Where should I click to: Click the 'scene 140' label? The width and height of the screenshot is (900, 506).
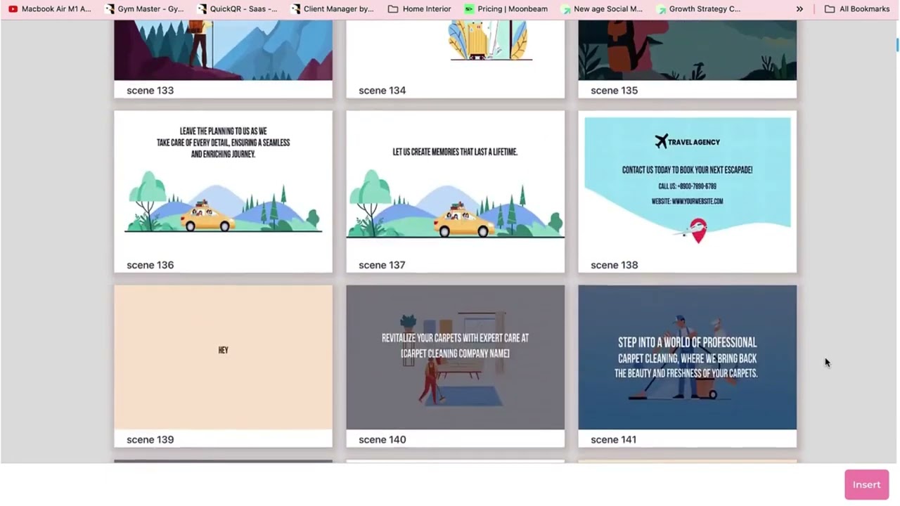(x=382, y=439)
